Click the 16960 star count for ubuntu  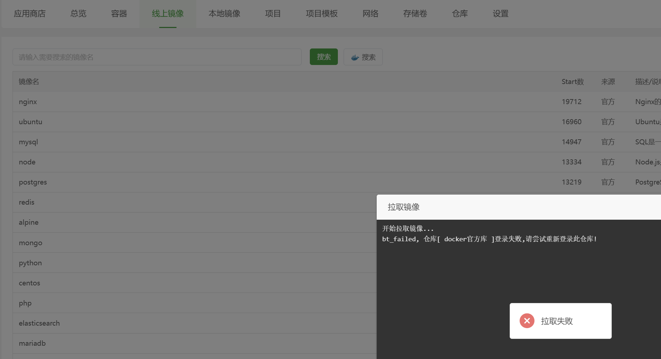(572, 122)
